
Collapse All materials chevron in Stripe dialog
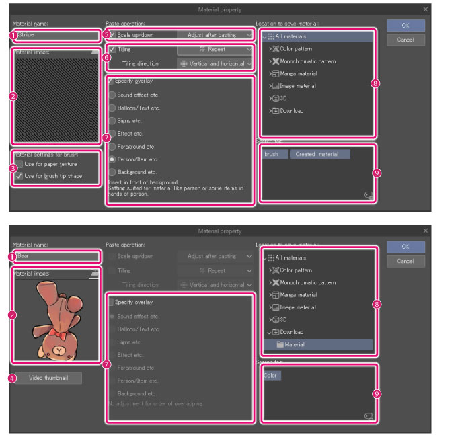point(264,37)
